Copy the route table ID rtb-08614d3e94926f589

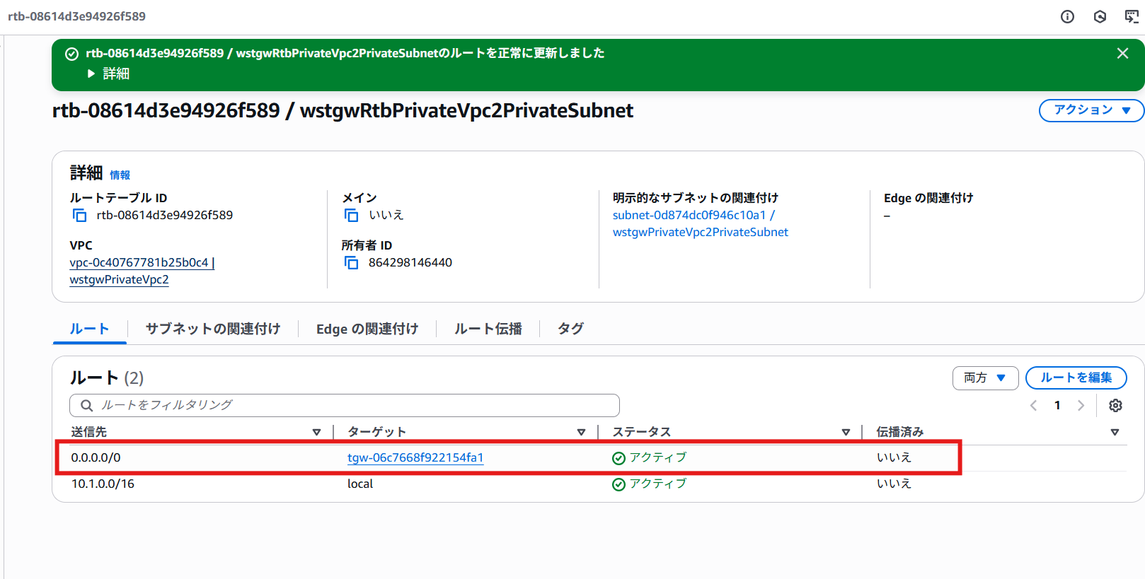pos(80,215)
